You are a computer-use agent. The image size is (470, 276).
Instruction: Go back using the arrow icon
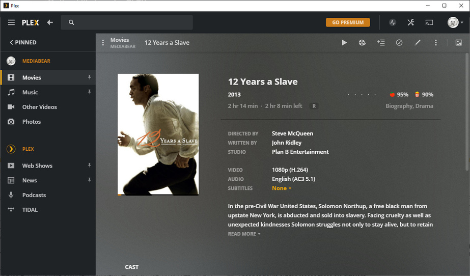(x=50, y=22)
